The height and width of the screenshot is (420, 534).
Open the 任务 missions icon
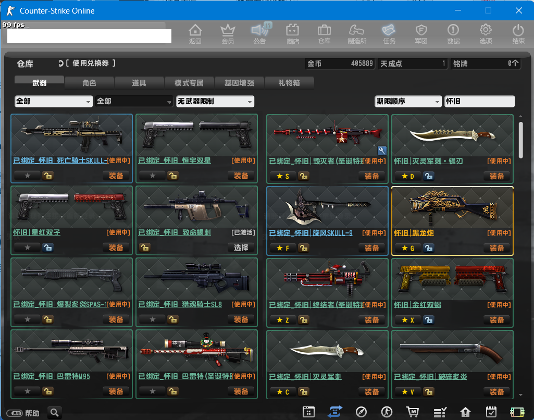point(389,34)
